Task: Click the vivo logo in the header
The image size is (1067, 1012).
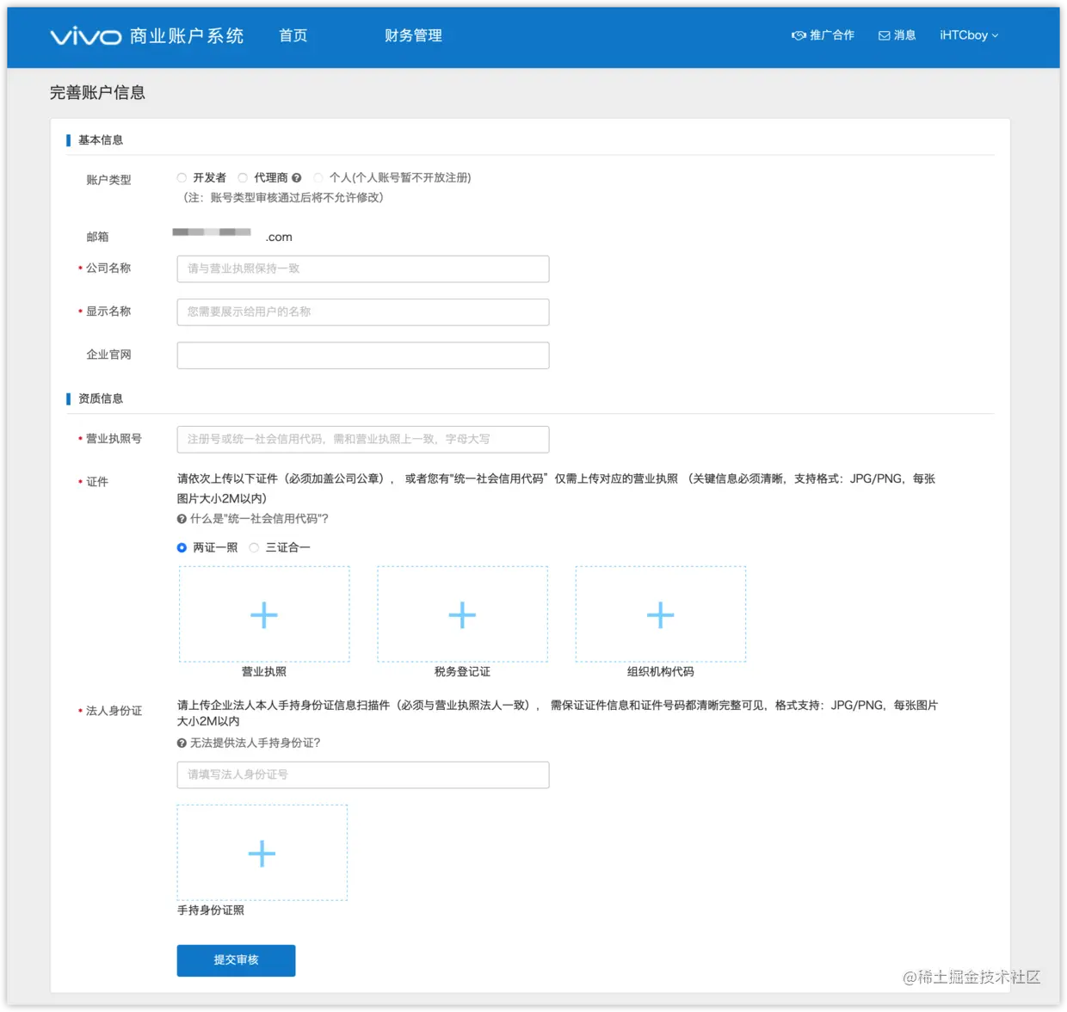Action: point(86,36)
